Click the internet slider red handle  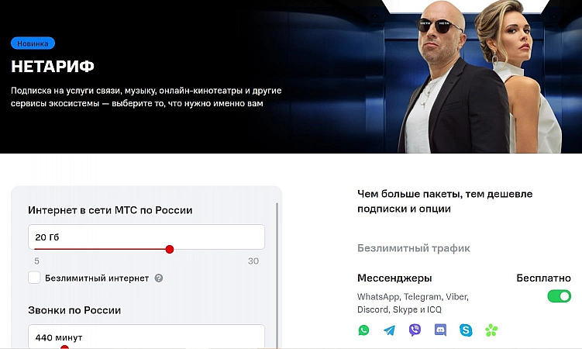(170, 249)
